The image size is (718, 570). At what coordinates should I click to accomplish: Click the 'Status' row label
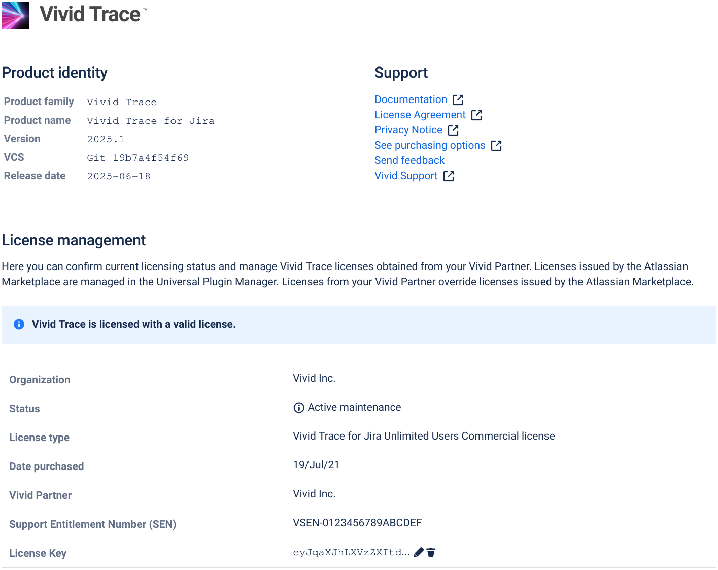[24, 409]
